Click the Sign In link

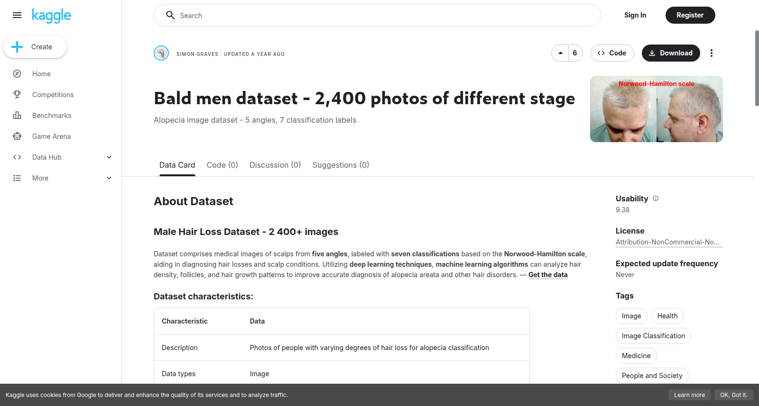635,15
